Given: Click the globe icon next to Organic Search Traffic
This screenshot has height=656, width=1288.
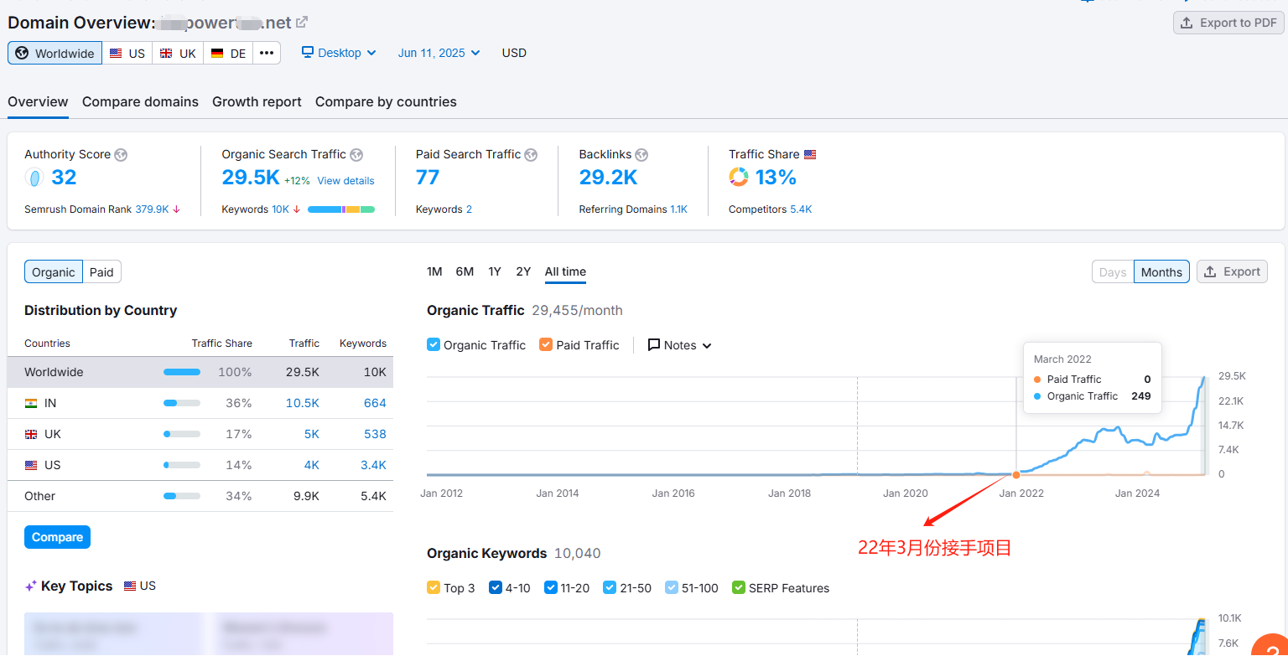Looking at the screenshot, I should point(356,155).
